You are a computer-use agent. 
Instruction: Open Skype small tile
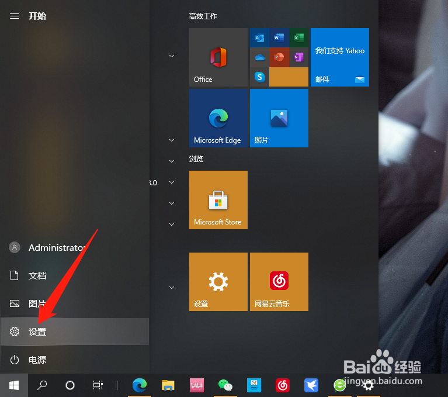click(259, 77)
